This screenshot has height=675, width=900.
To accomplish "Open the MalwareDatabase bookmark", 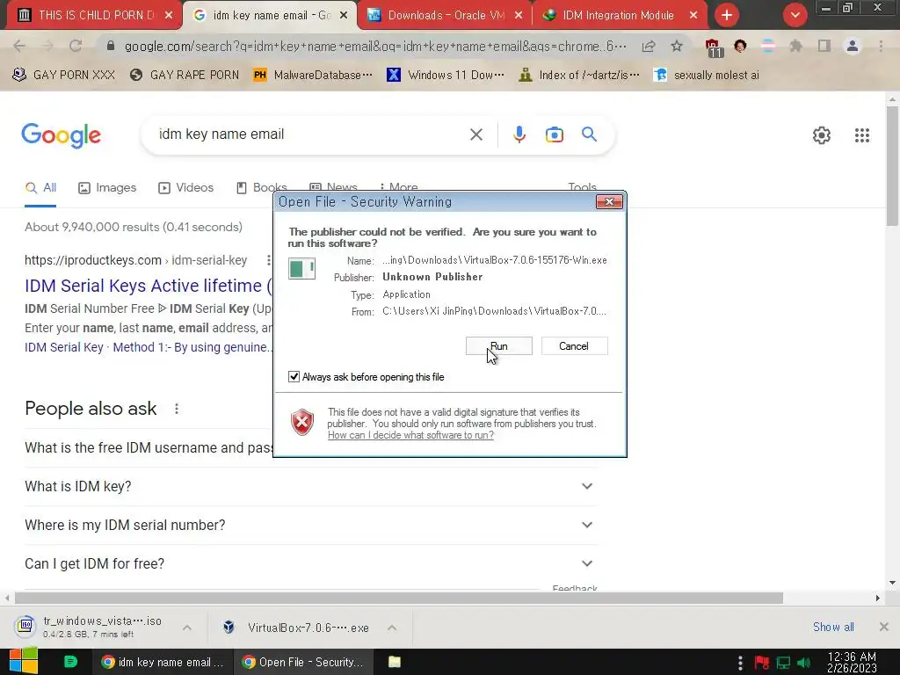I will tap(314, 76).
